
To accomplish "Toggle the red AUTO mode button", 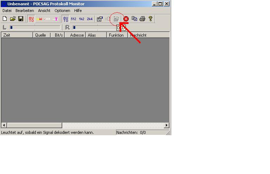I will pos(31,19).
